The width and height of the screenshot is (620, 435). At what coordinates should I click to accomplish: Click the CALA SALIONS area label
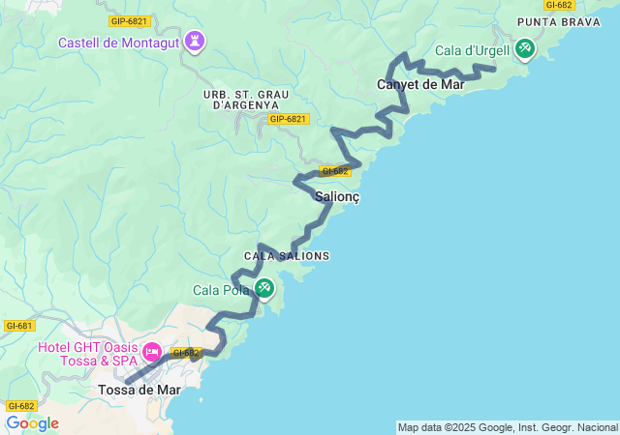pos(287,256)
